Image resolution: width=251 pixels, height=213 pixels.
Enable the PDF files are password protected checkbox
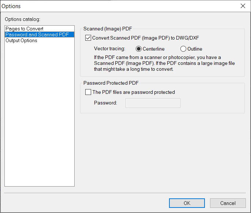[x=88, y=92]
